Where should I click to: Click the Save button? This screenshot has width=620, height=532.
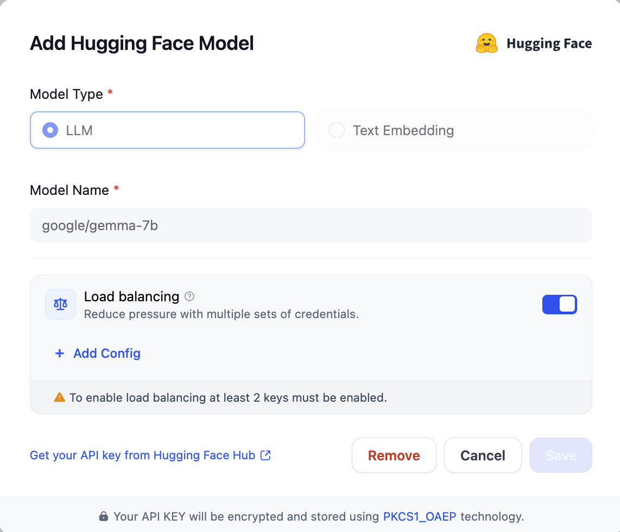560,455
